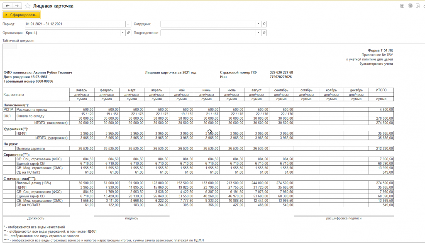Open print preview icon in the top right

(418, 6)
